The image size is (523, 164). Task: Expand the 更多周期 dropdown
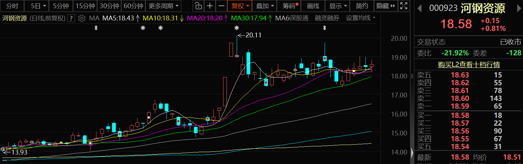click(163, 6)
